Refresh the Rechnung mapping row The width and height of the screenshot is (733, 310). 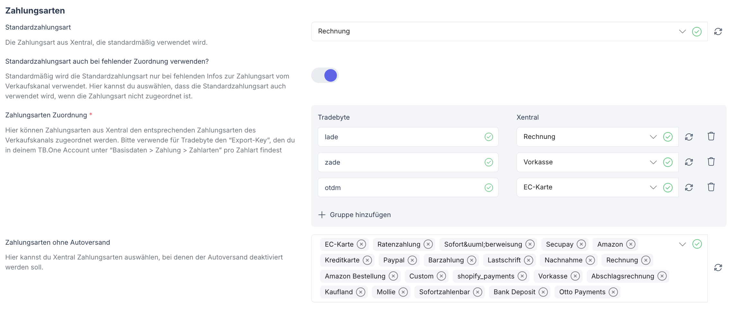[x=689, y=137]
